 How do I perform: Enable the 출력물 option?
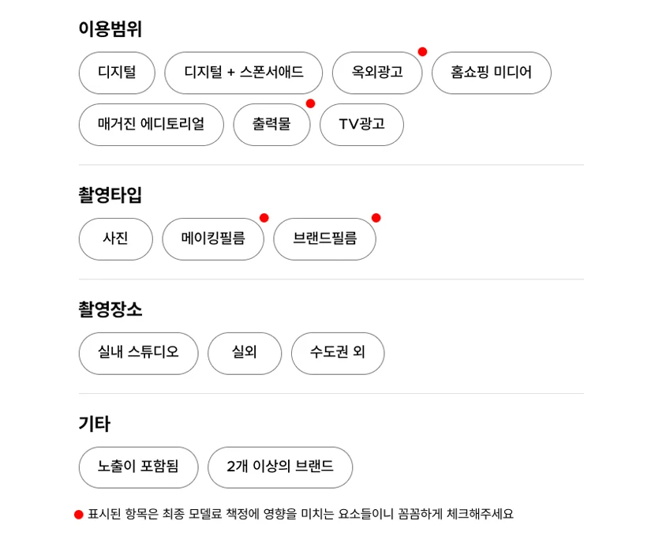point(271,125)
